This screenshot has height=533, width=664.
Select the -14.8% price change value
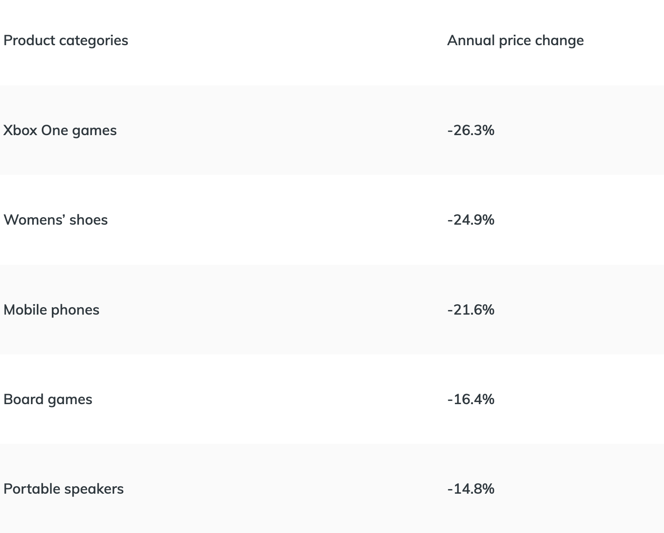coord(471,489)
